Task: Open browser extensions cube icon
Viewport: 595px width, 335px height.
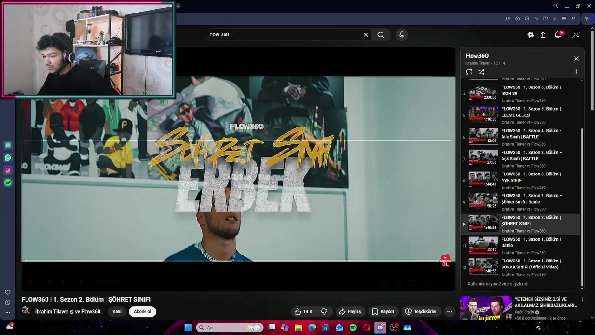Action: (x=587, y=19)
